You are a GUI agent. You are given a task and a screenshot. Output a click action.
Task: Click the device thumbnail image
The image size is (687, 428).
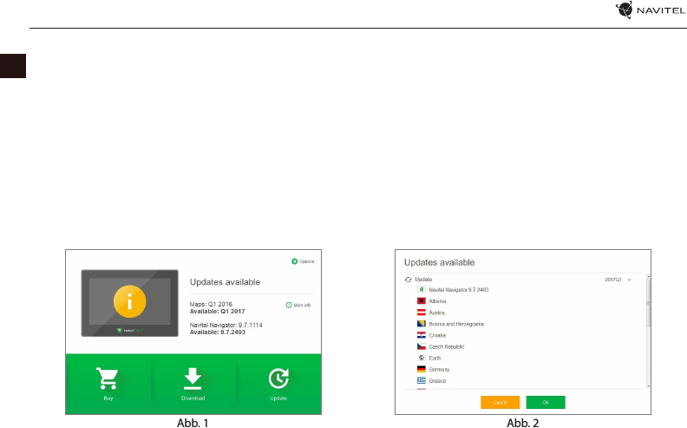pyautogui.click(x=130, y=303)
